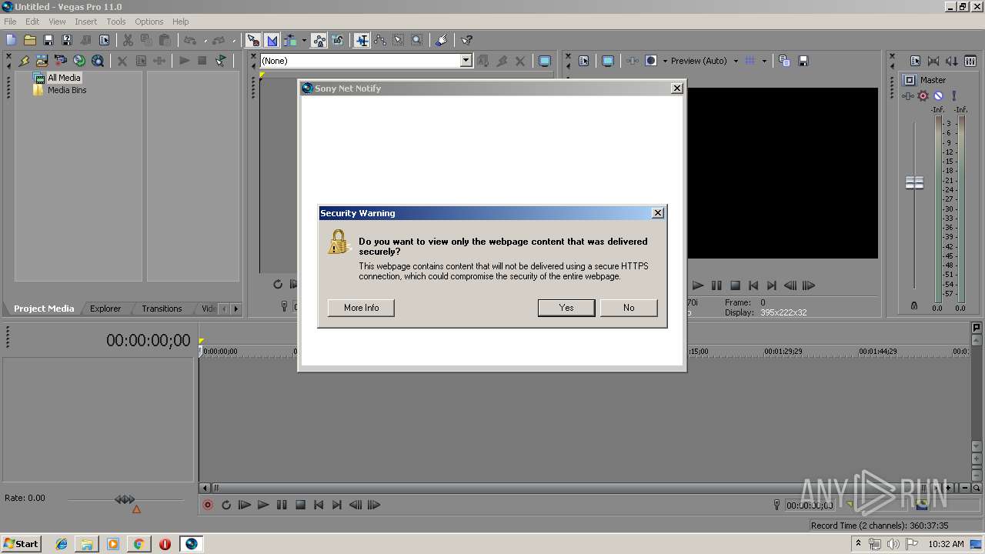This screenshot has width=985, height=554.
Task: Close the Sony Net Notify window
Action: click(677, 88)
